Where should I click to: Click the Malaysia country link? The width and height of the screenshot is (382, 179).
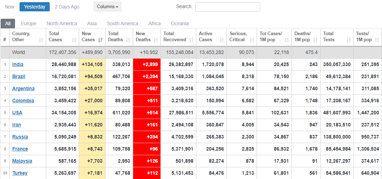click(22, 161)
